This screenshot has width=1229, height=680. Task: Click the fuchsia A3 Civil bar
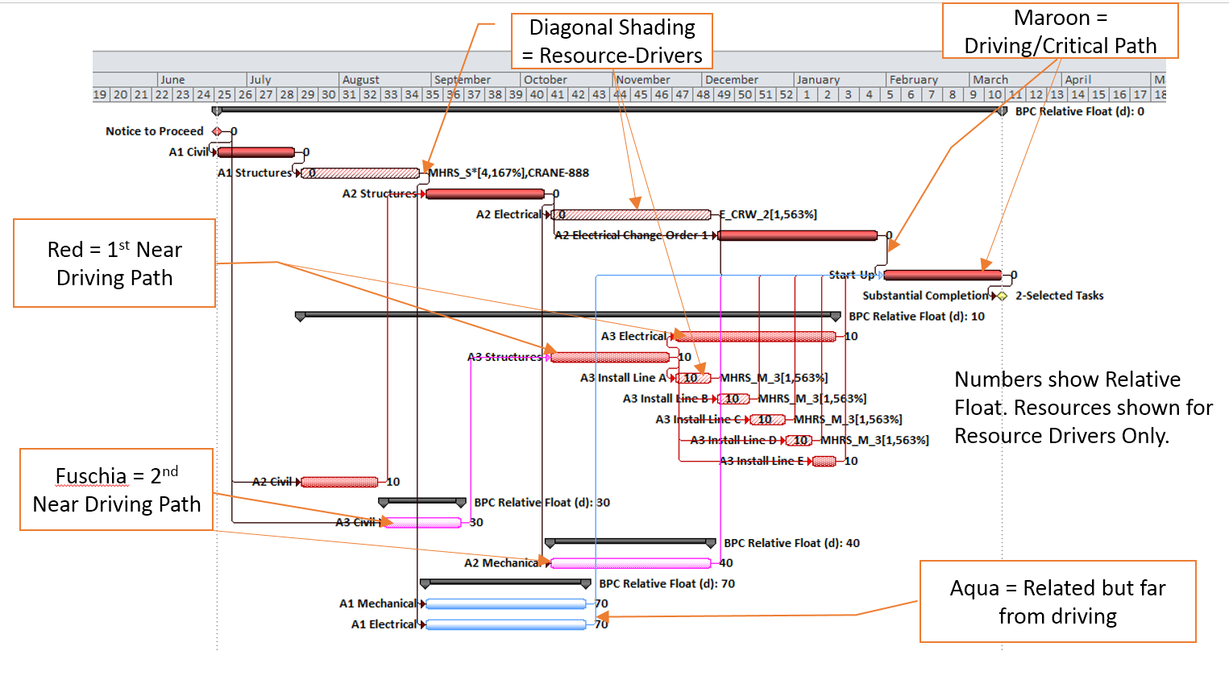422,522
